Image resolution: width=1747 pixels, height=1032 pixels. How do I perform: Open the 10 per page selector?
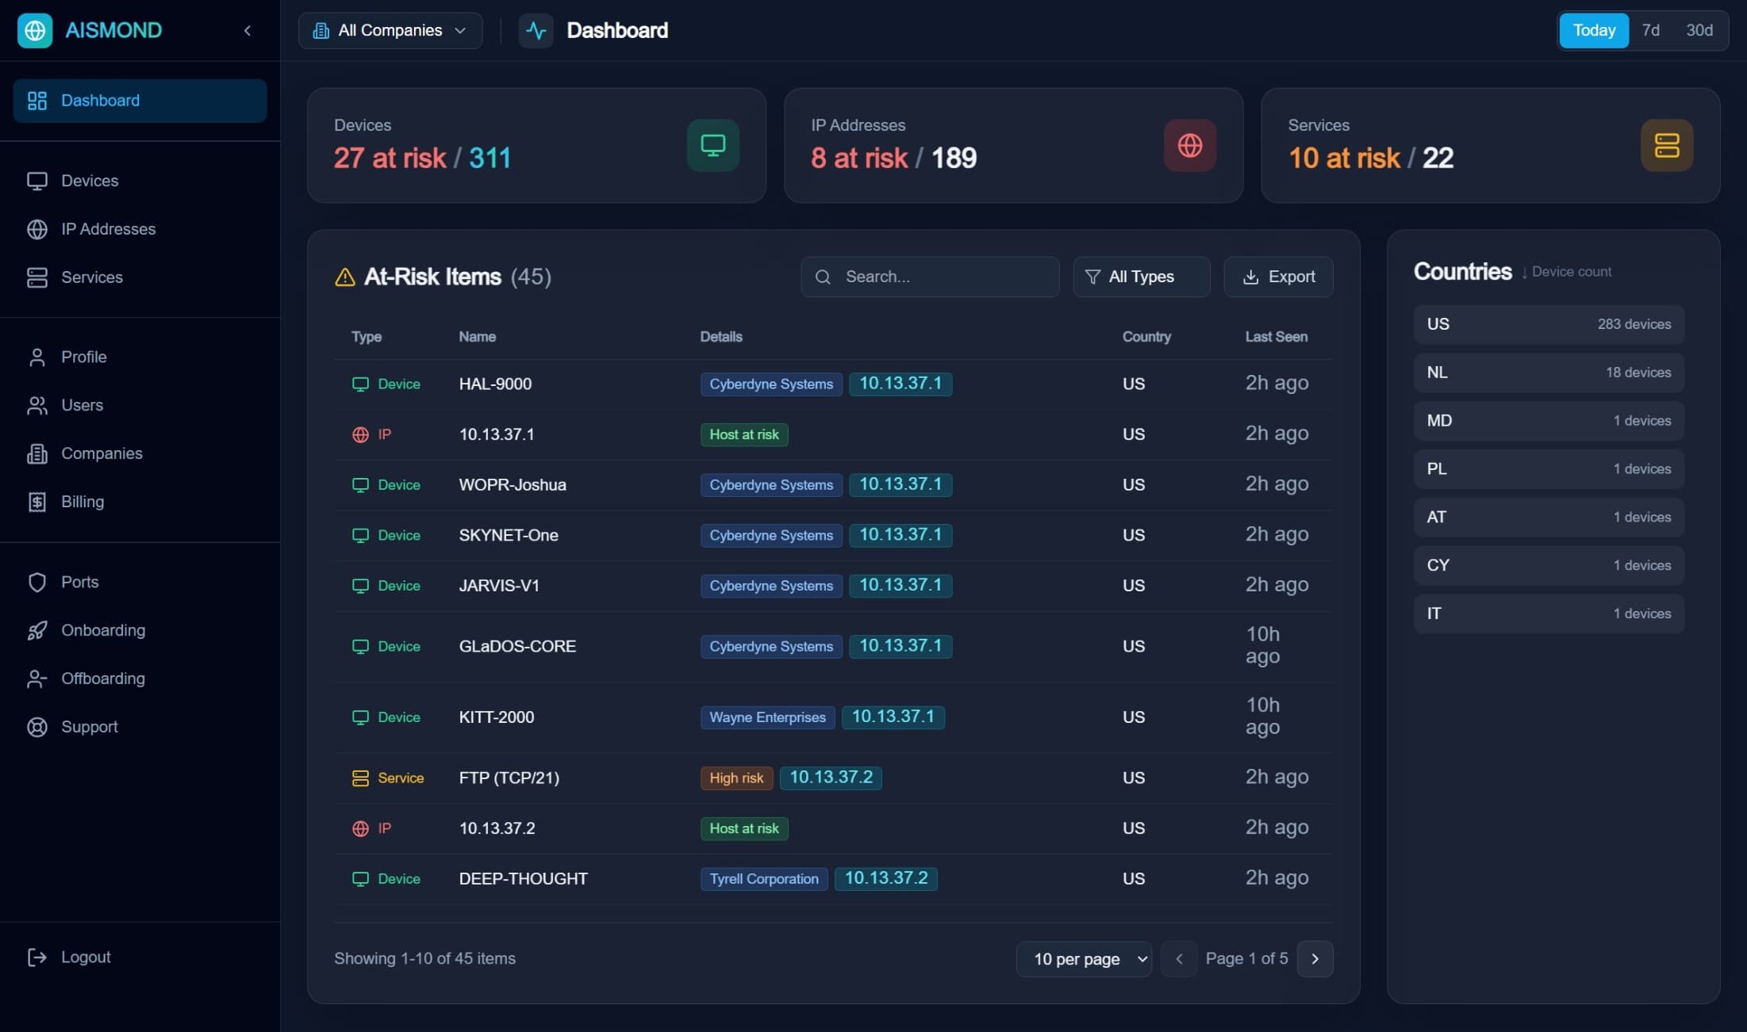pyautogui.click(x=1084, y=958)
